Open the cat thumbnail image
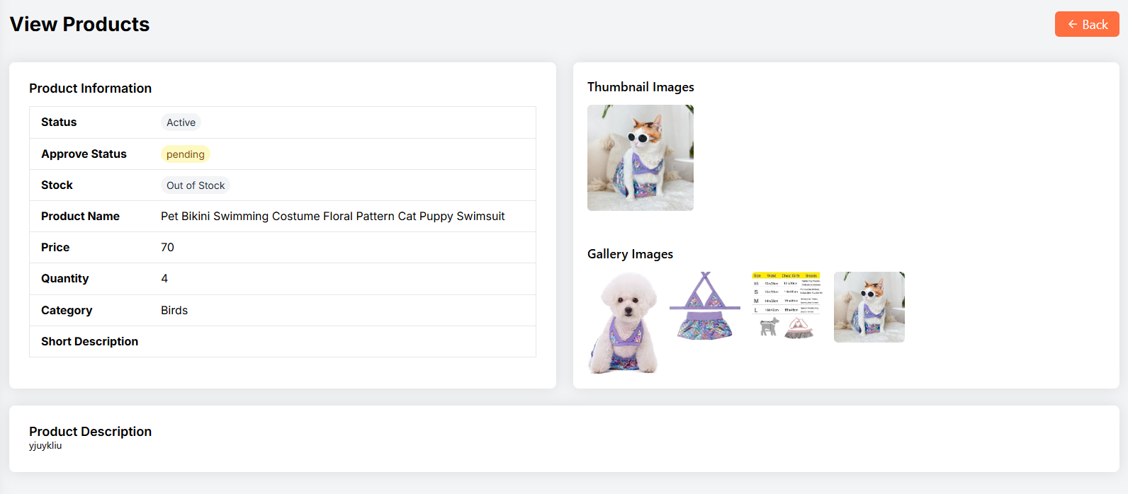Viewport: 1128px width, 494px height. click(x=640, y=158)
